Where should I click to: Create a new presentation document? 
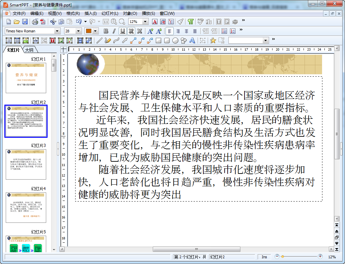pos(8,22)
